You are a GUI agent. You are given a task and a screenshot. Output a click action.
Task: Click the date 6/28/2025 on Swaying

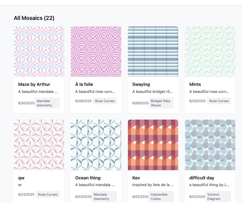(x=140, y=103)
